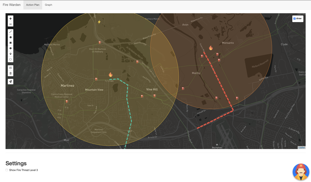Zoom out of the map

pos(10,24)
